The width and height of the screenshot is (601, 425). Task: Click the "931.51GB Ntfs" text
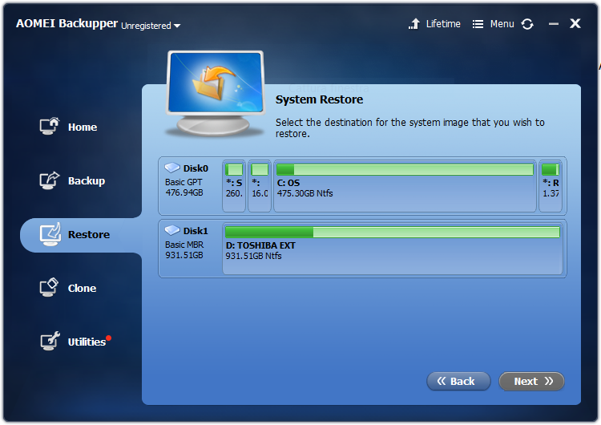[x=253, y=256]
